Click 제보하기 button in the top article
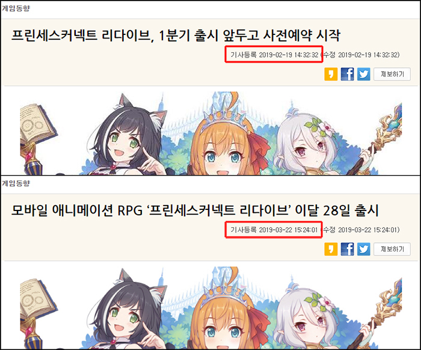This screenshot has width=421, height=350. [392, 74]
